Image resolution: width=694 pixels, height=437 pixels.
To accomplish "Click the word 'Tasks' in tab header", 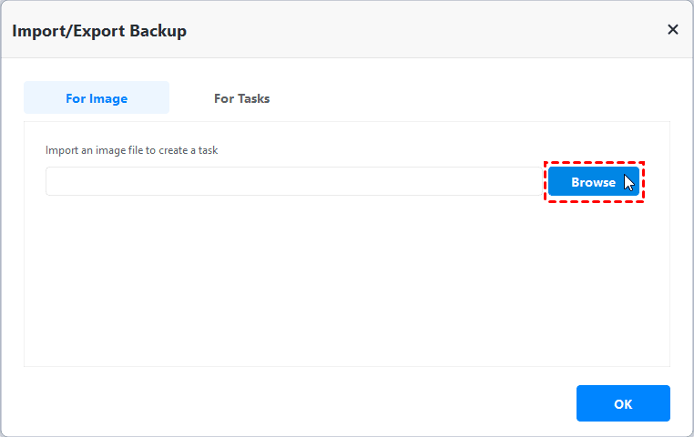I will tap(253, 98).
